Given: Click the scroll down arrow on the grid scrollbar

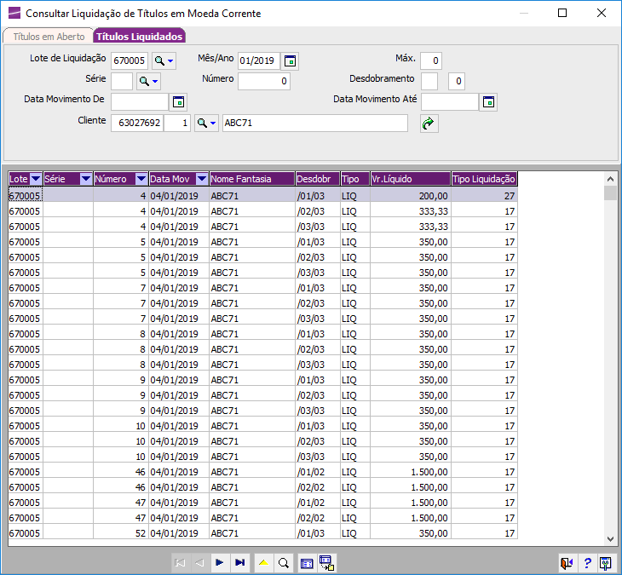Looking at the screenshot, I should coord(610,539).
